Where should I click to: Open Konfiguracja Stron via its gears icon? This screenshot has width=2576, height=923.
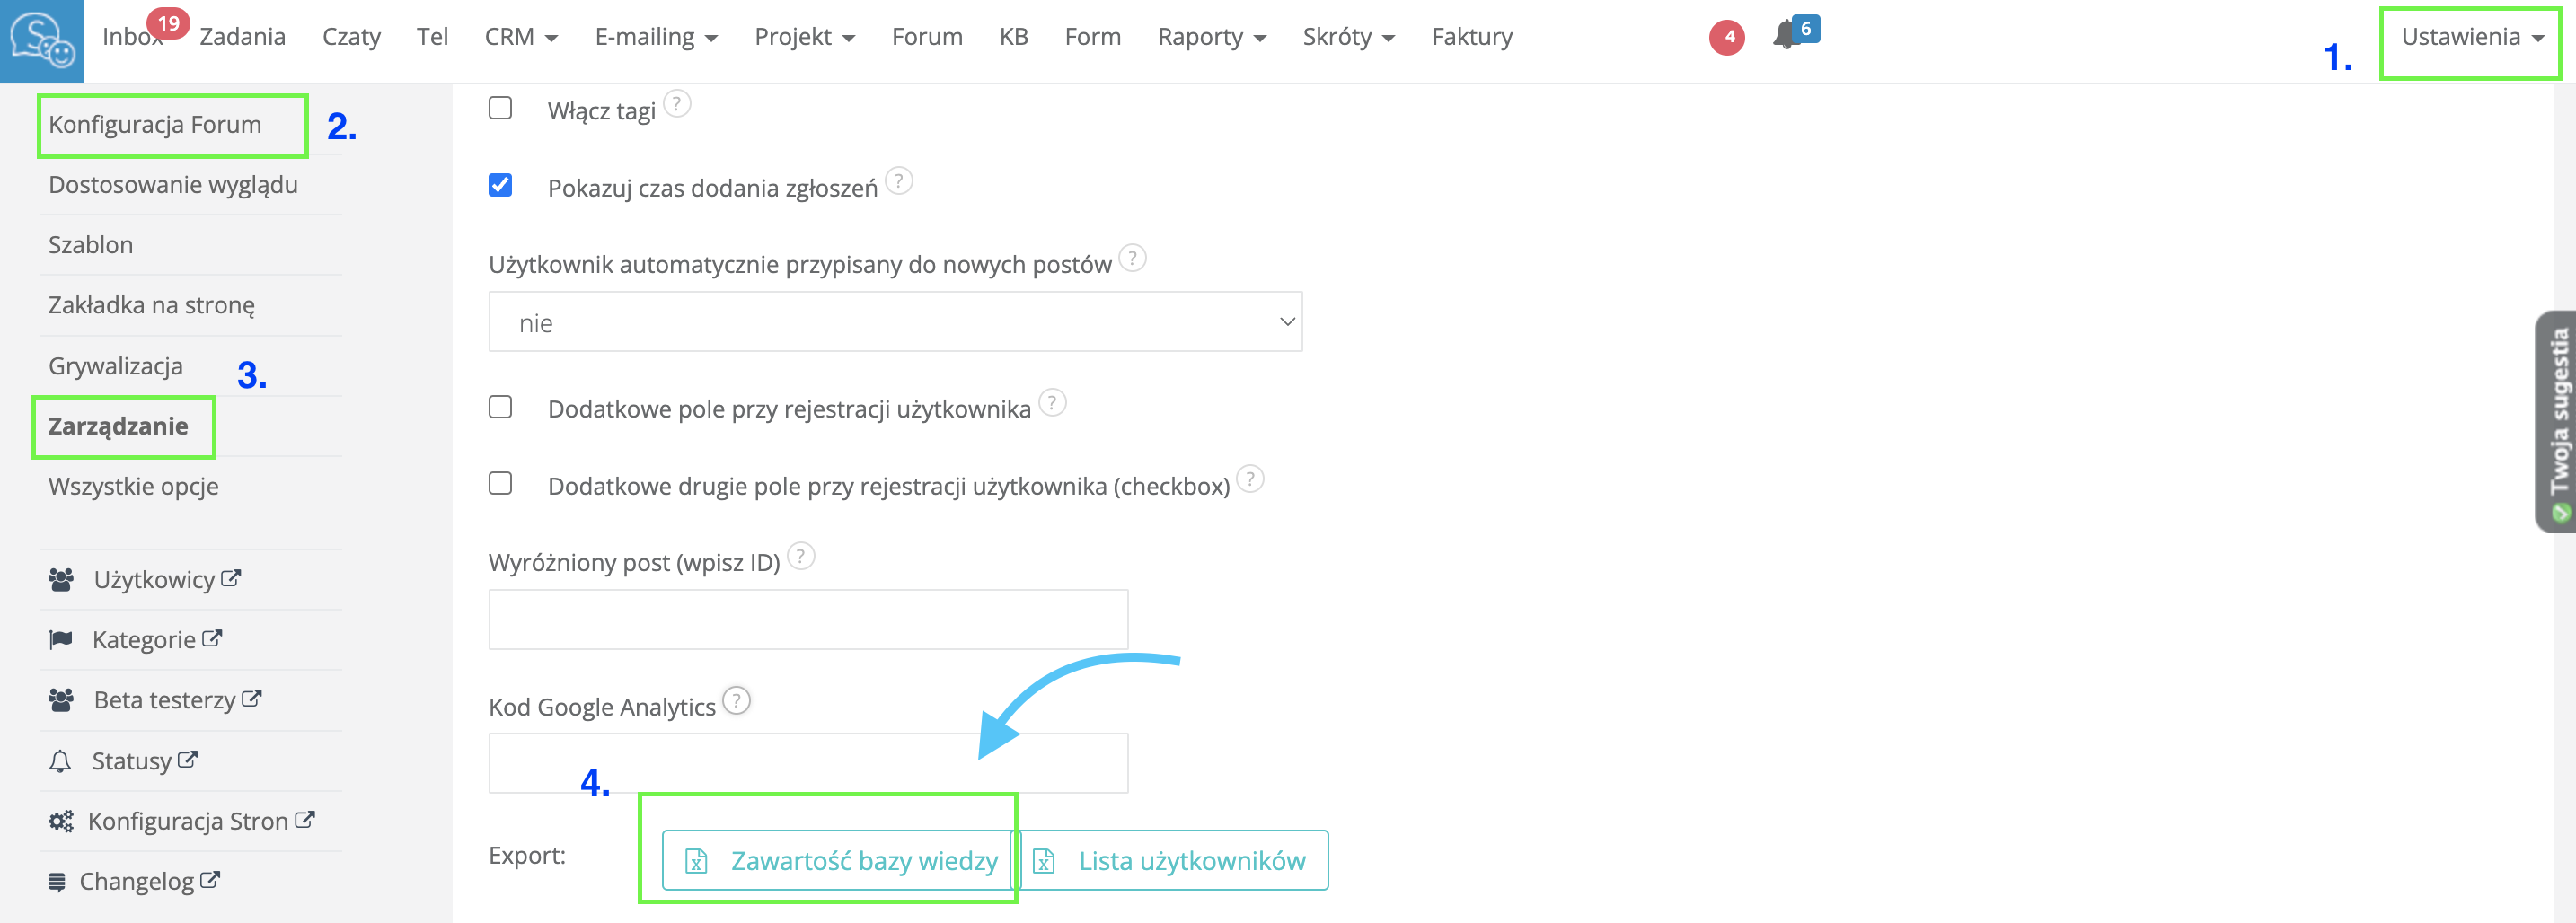pos(61,821)
